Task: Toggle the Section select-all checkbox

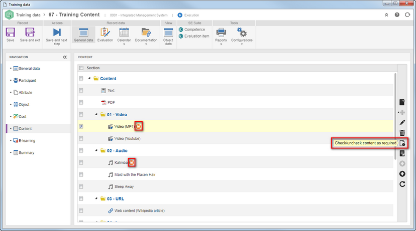Action: (x=81, y=68)
